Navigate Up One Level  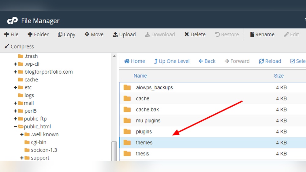coord(172,61)
